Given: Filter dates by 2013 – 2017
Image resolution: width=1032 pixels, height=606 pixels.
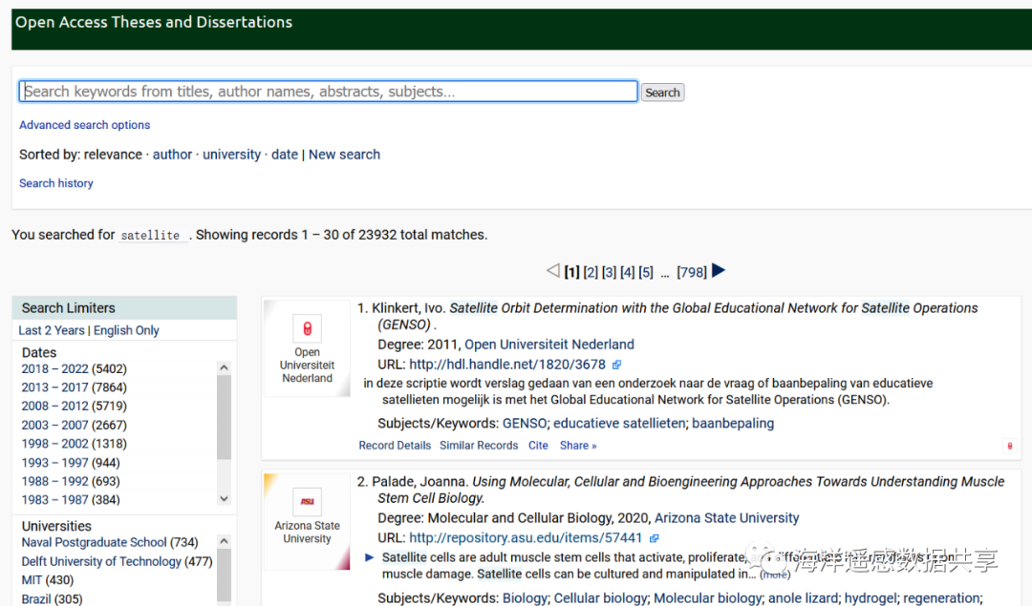Looking at the screenshot, I should pyautogui.click(x=74, y=387).
